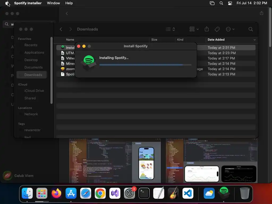Select Downloads in the Finder sidebar
Viewport: 272px width, 204px height.
pos(32,75)
